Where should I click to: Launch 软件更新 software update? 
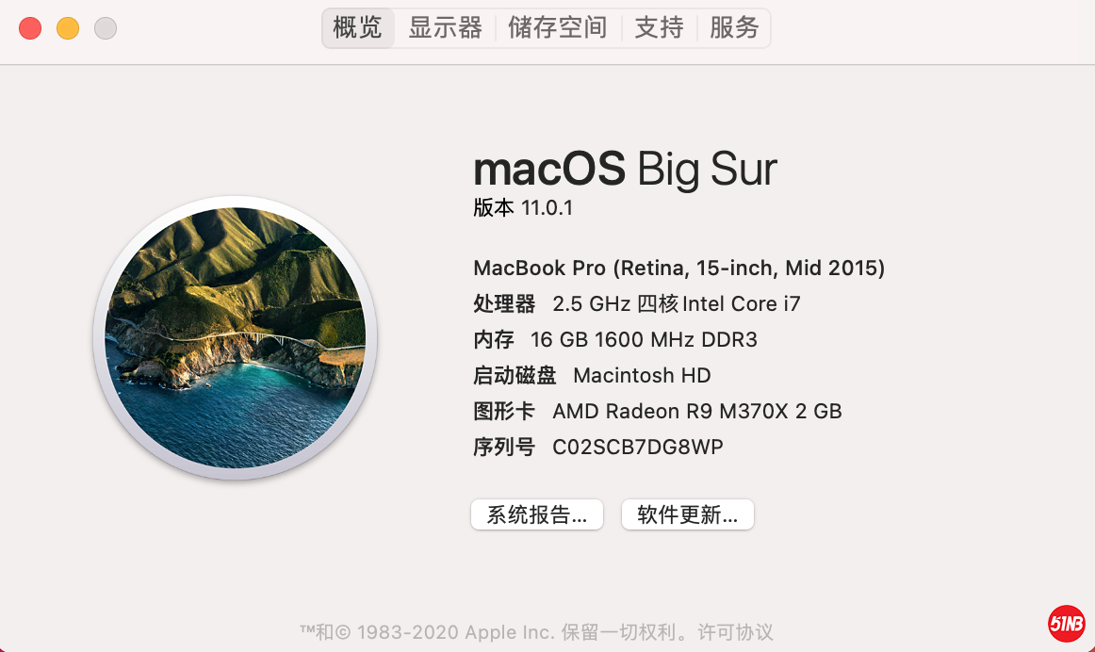(688, 514)
